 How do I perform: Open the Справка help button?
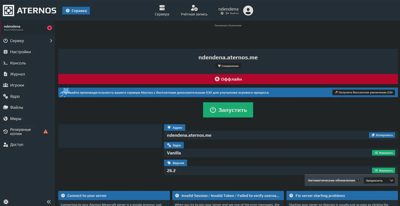point(76,11)
